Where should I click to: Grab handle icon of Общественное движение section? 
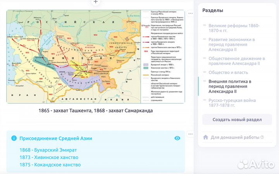pos(205,58)
